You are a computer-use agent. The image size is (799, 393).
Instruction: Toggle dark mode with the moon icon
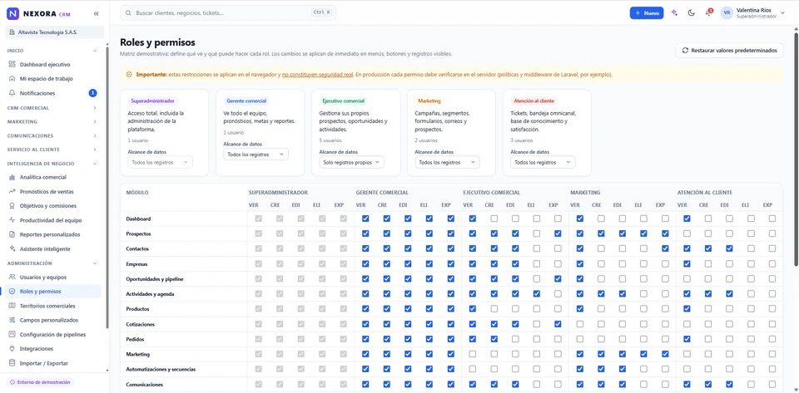pos(691,12)
